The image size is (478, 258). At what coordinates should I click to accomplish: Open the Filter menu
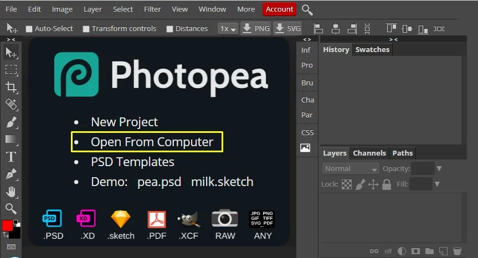tap(152, 9)
